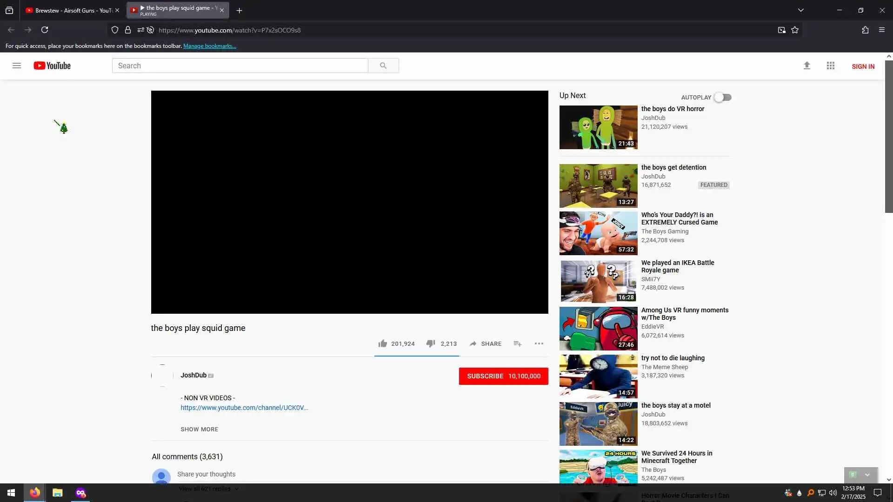Click the save to playlist icon
Screen dimensions: 893x502
click(517, 343)
